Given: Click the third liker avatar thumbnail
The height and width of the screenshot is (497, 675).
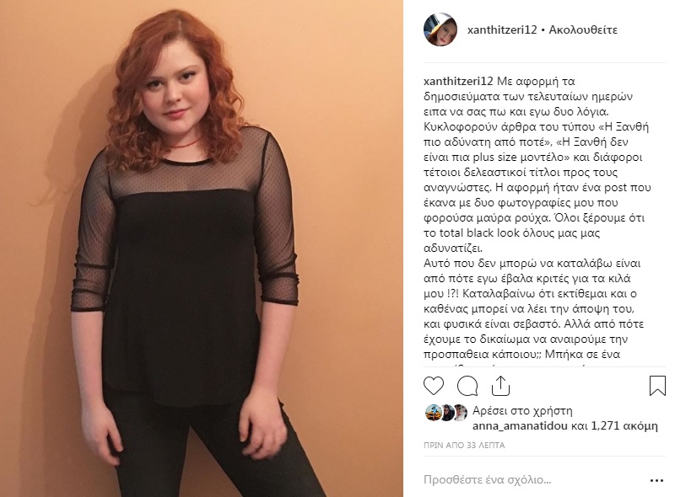Looking at the screenshot, I should coord(460,413).
